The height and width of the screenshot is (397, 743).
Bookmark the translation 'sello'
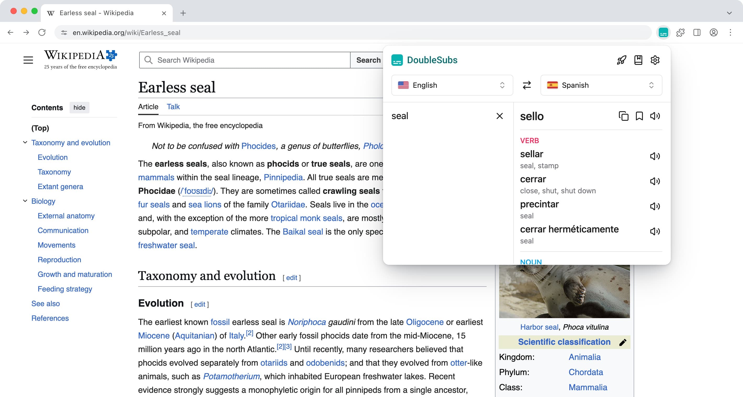click(x=639, y=116)
